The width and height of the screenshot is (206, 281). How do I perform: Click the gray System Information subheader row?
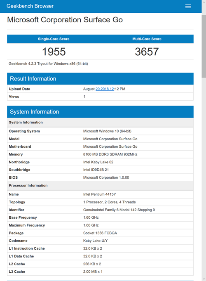pyautogui.click(x=100, y=123)
